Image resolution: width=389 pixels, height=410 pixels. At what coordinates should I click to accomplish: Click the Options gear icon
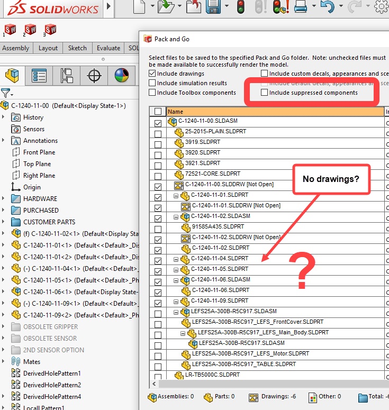pyautogui.click(x=382, y=6)
